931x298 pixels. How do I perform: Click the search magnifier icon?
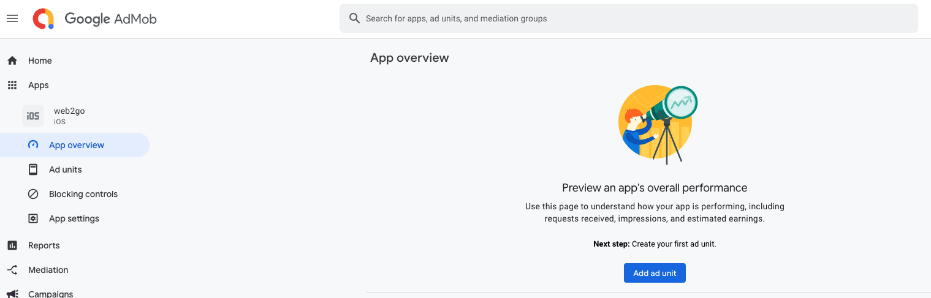[x=354, y=18]
